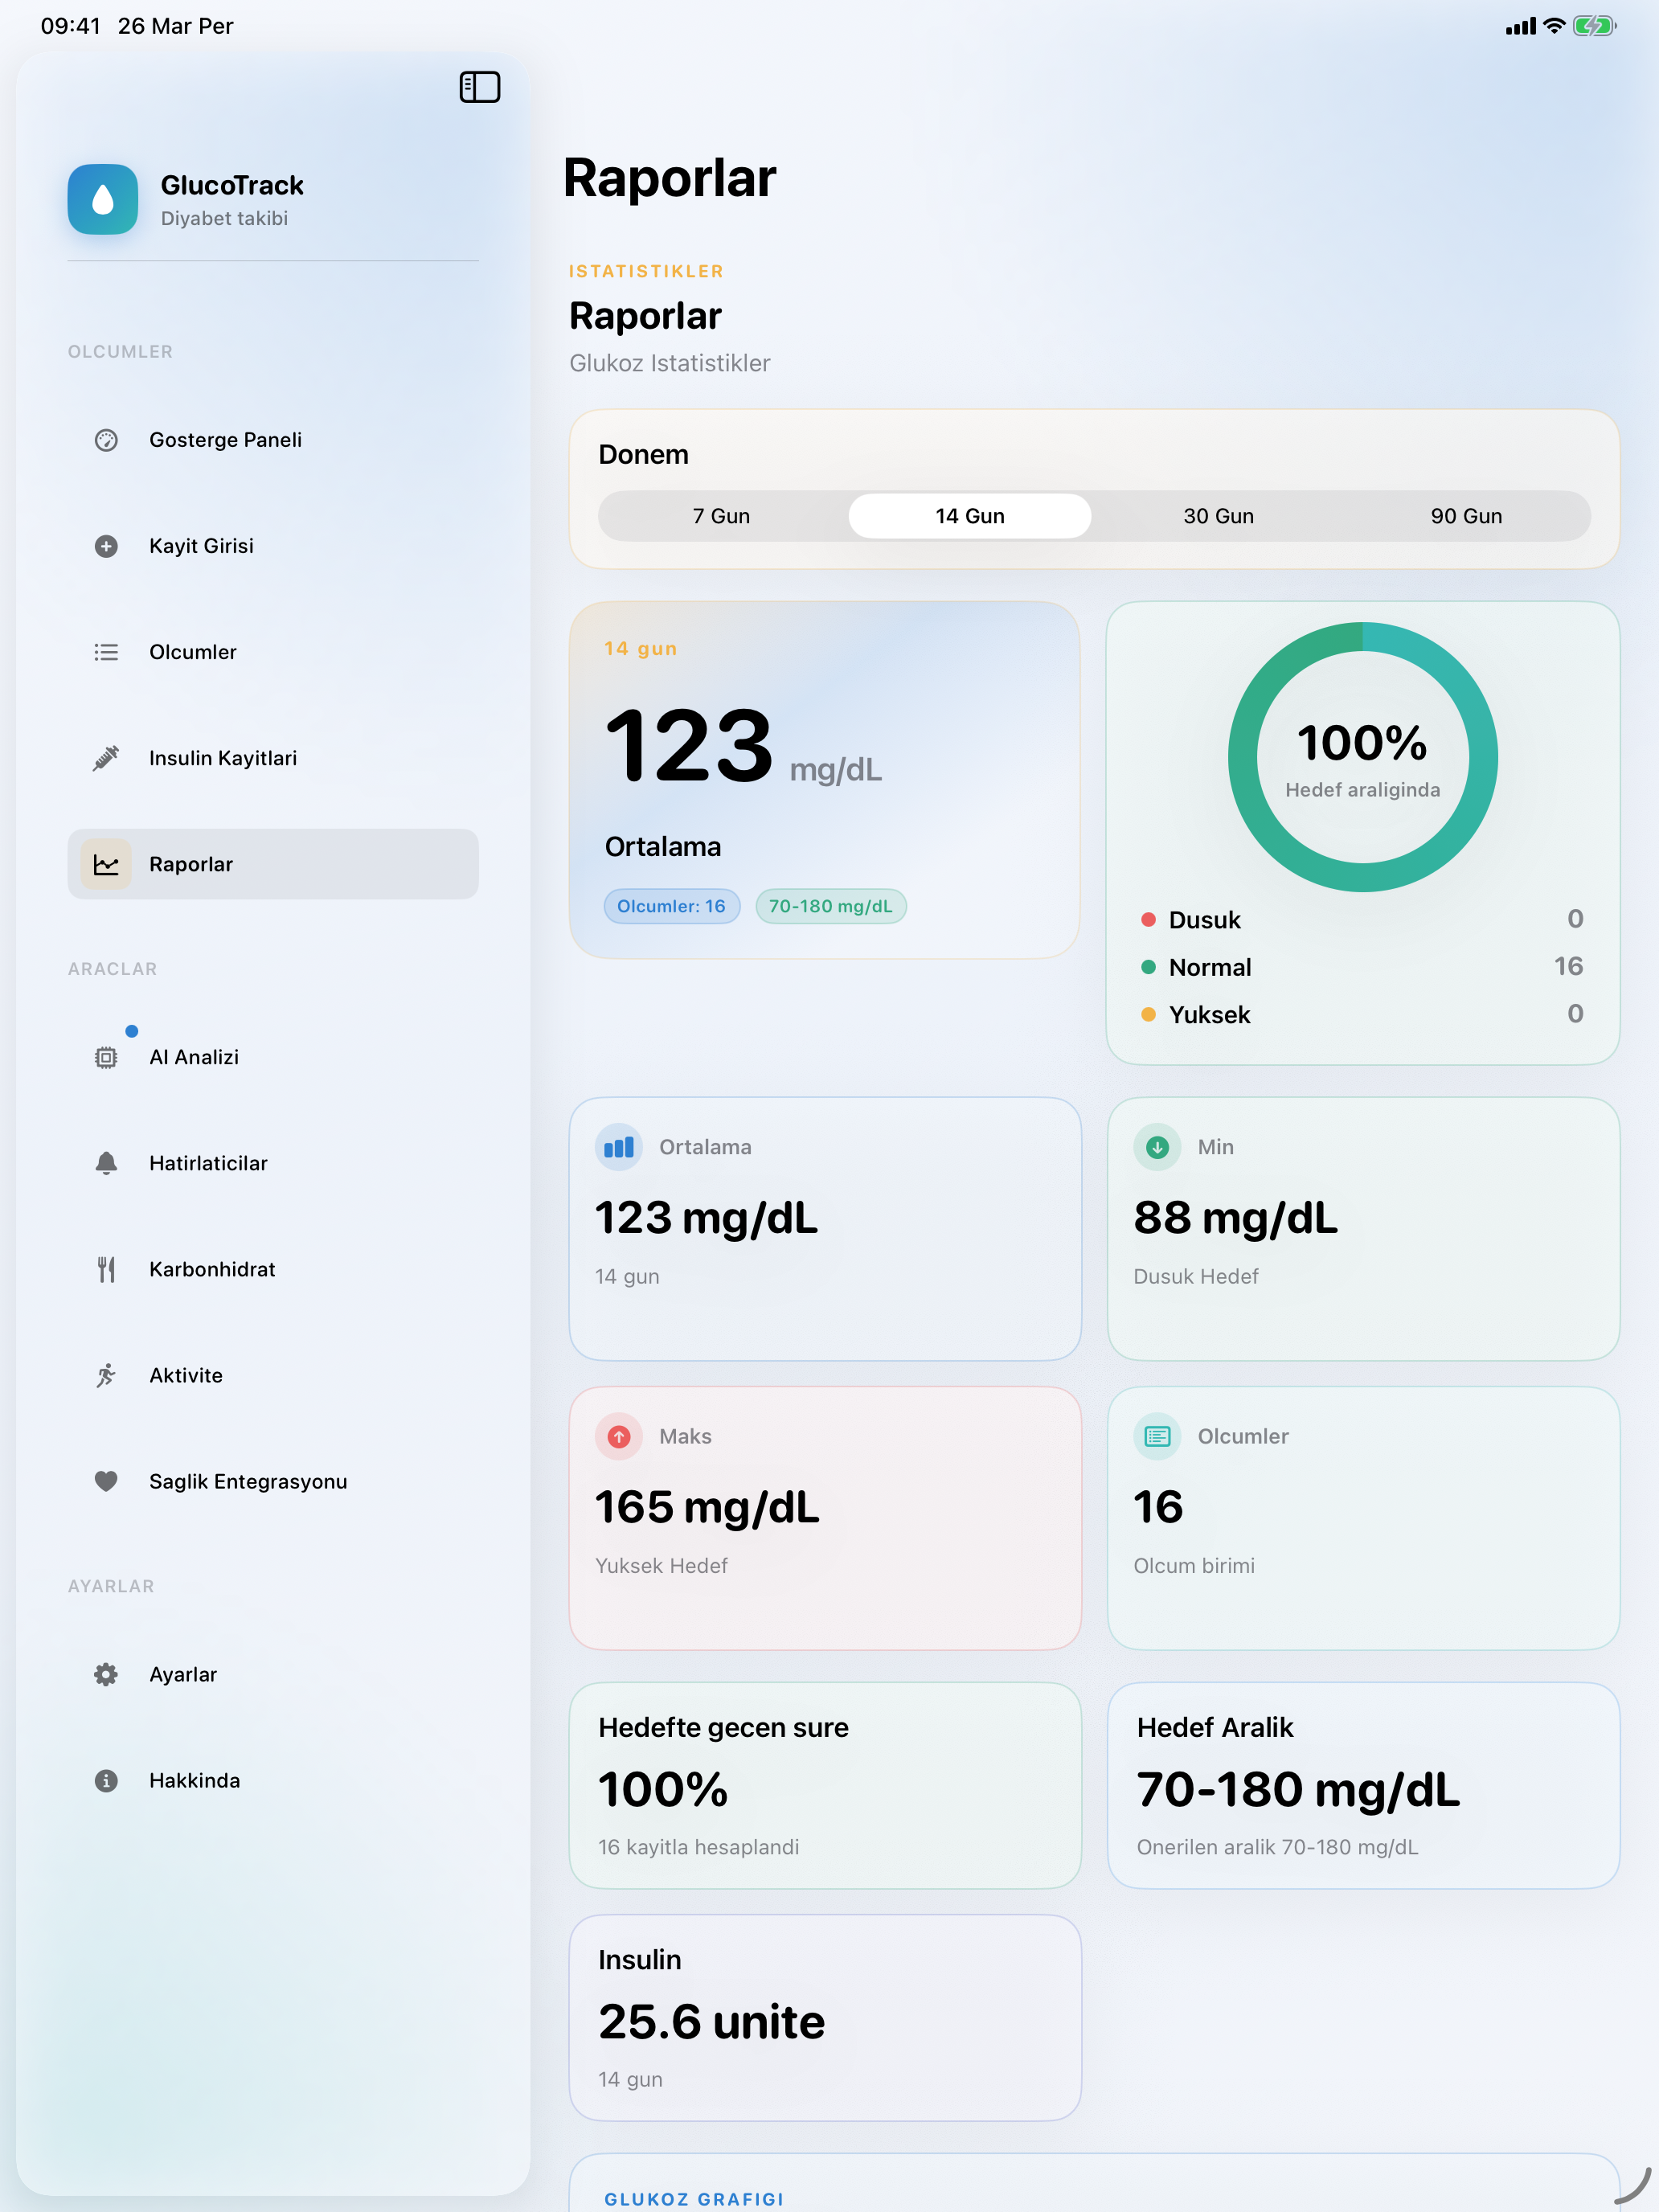Go to Olcumler in the sidebar
This screenshot has width=1659, height=2212.
coord(273,652)
